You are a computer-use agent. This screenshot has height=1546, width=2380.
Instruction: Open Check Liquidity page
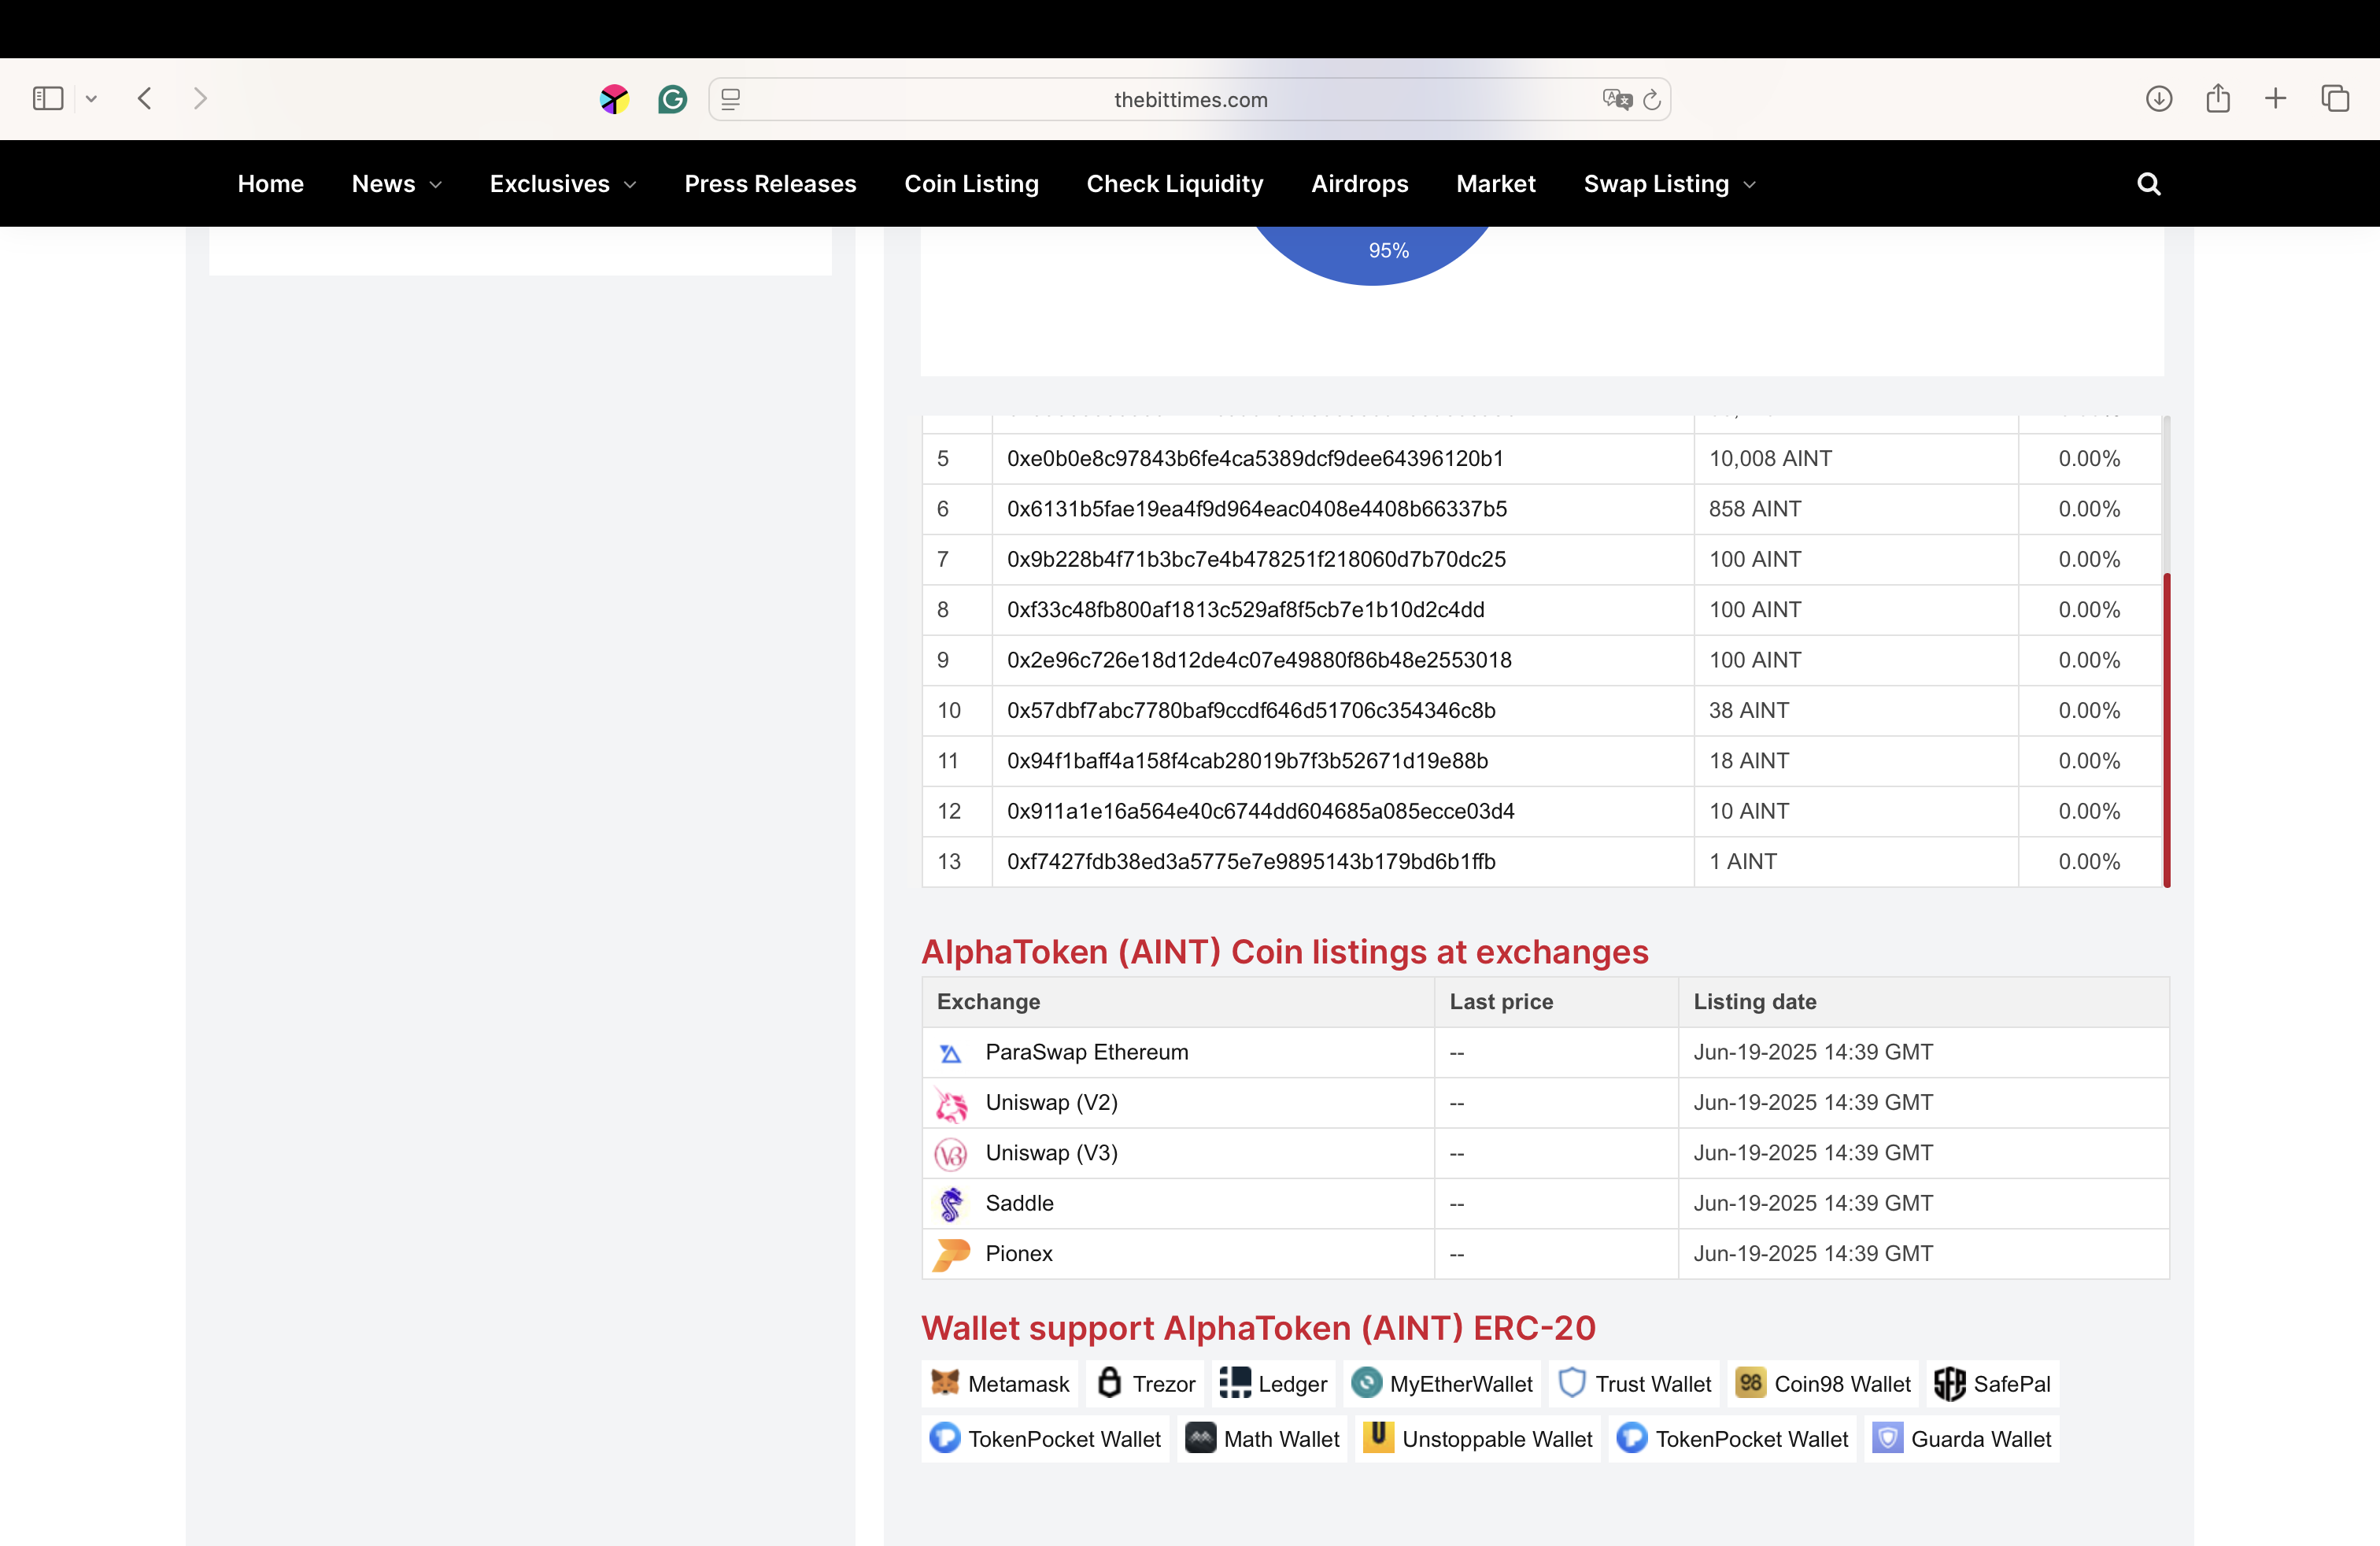(1175, 184)
